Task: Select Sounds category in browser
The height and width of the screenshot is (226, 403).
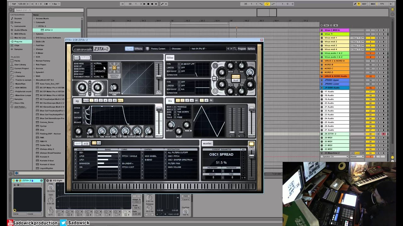Action: pyautogui.click(x=18, y=19)
